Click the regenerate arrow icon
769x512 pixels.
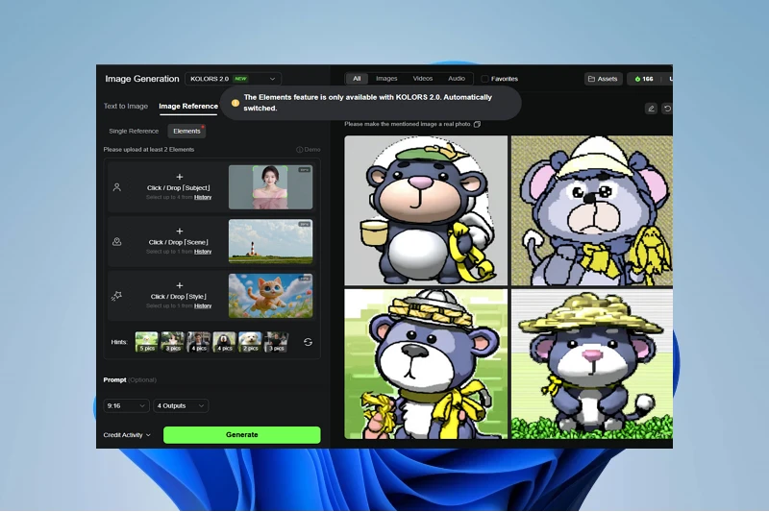coord(667,109)
